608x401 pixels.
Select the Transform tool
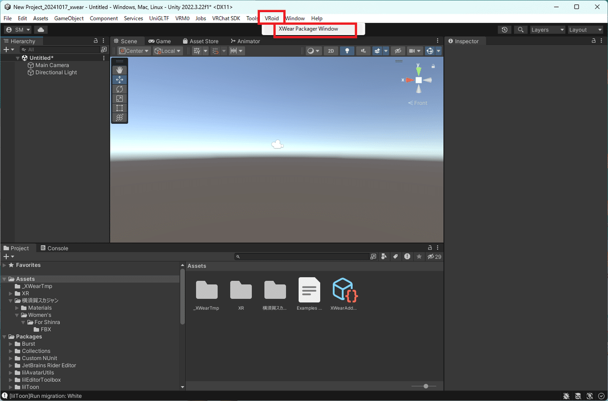coord(120,118)
